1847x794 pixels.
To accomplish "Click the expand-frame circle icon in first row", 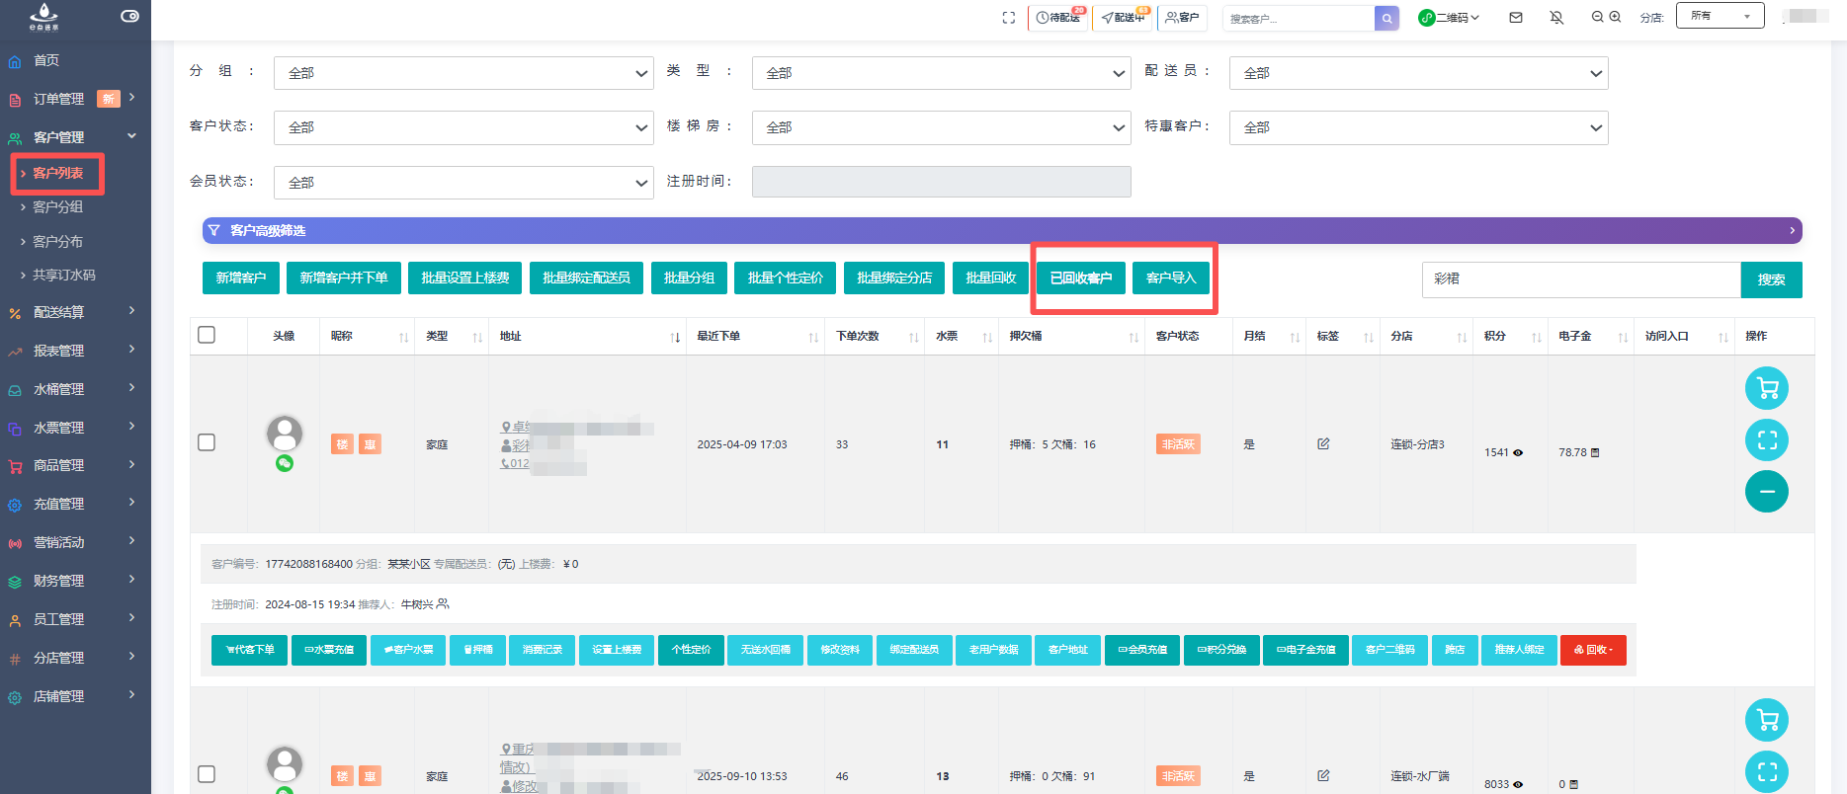I will pyautogui.click(x=1767, y=439).
